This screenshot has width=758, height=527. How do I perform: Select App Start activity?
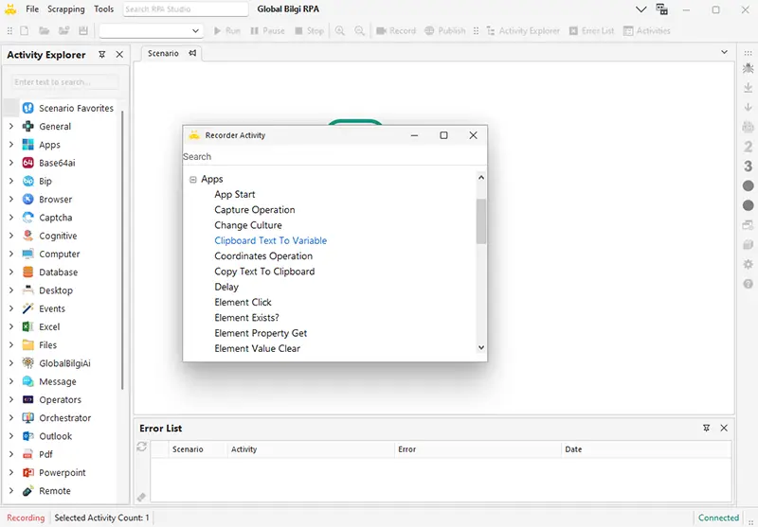pos(234,194)
